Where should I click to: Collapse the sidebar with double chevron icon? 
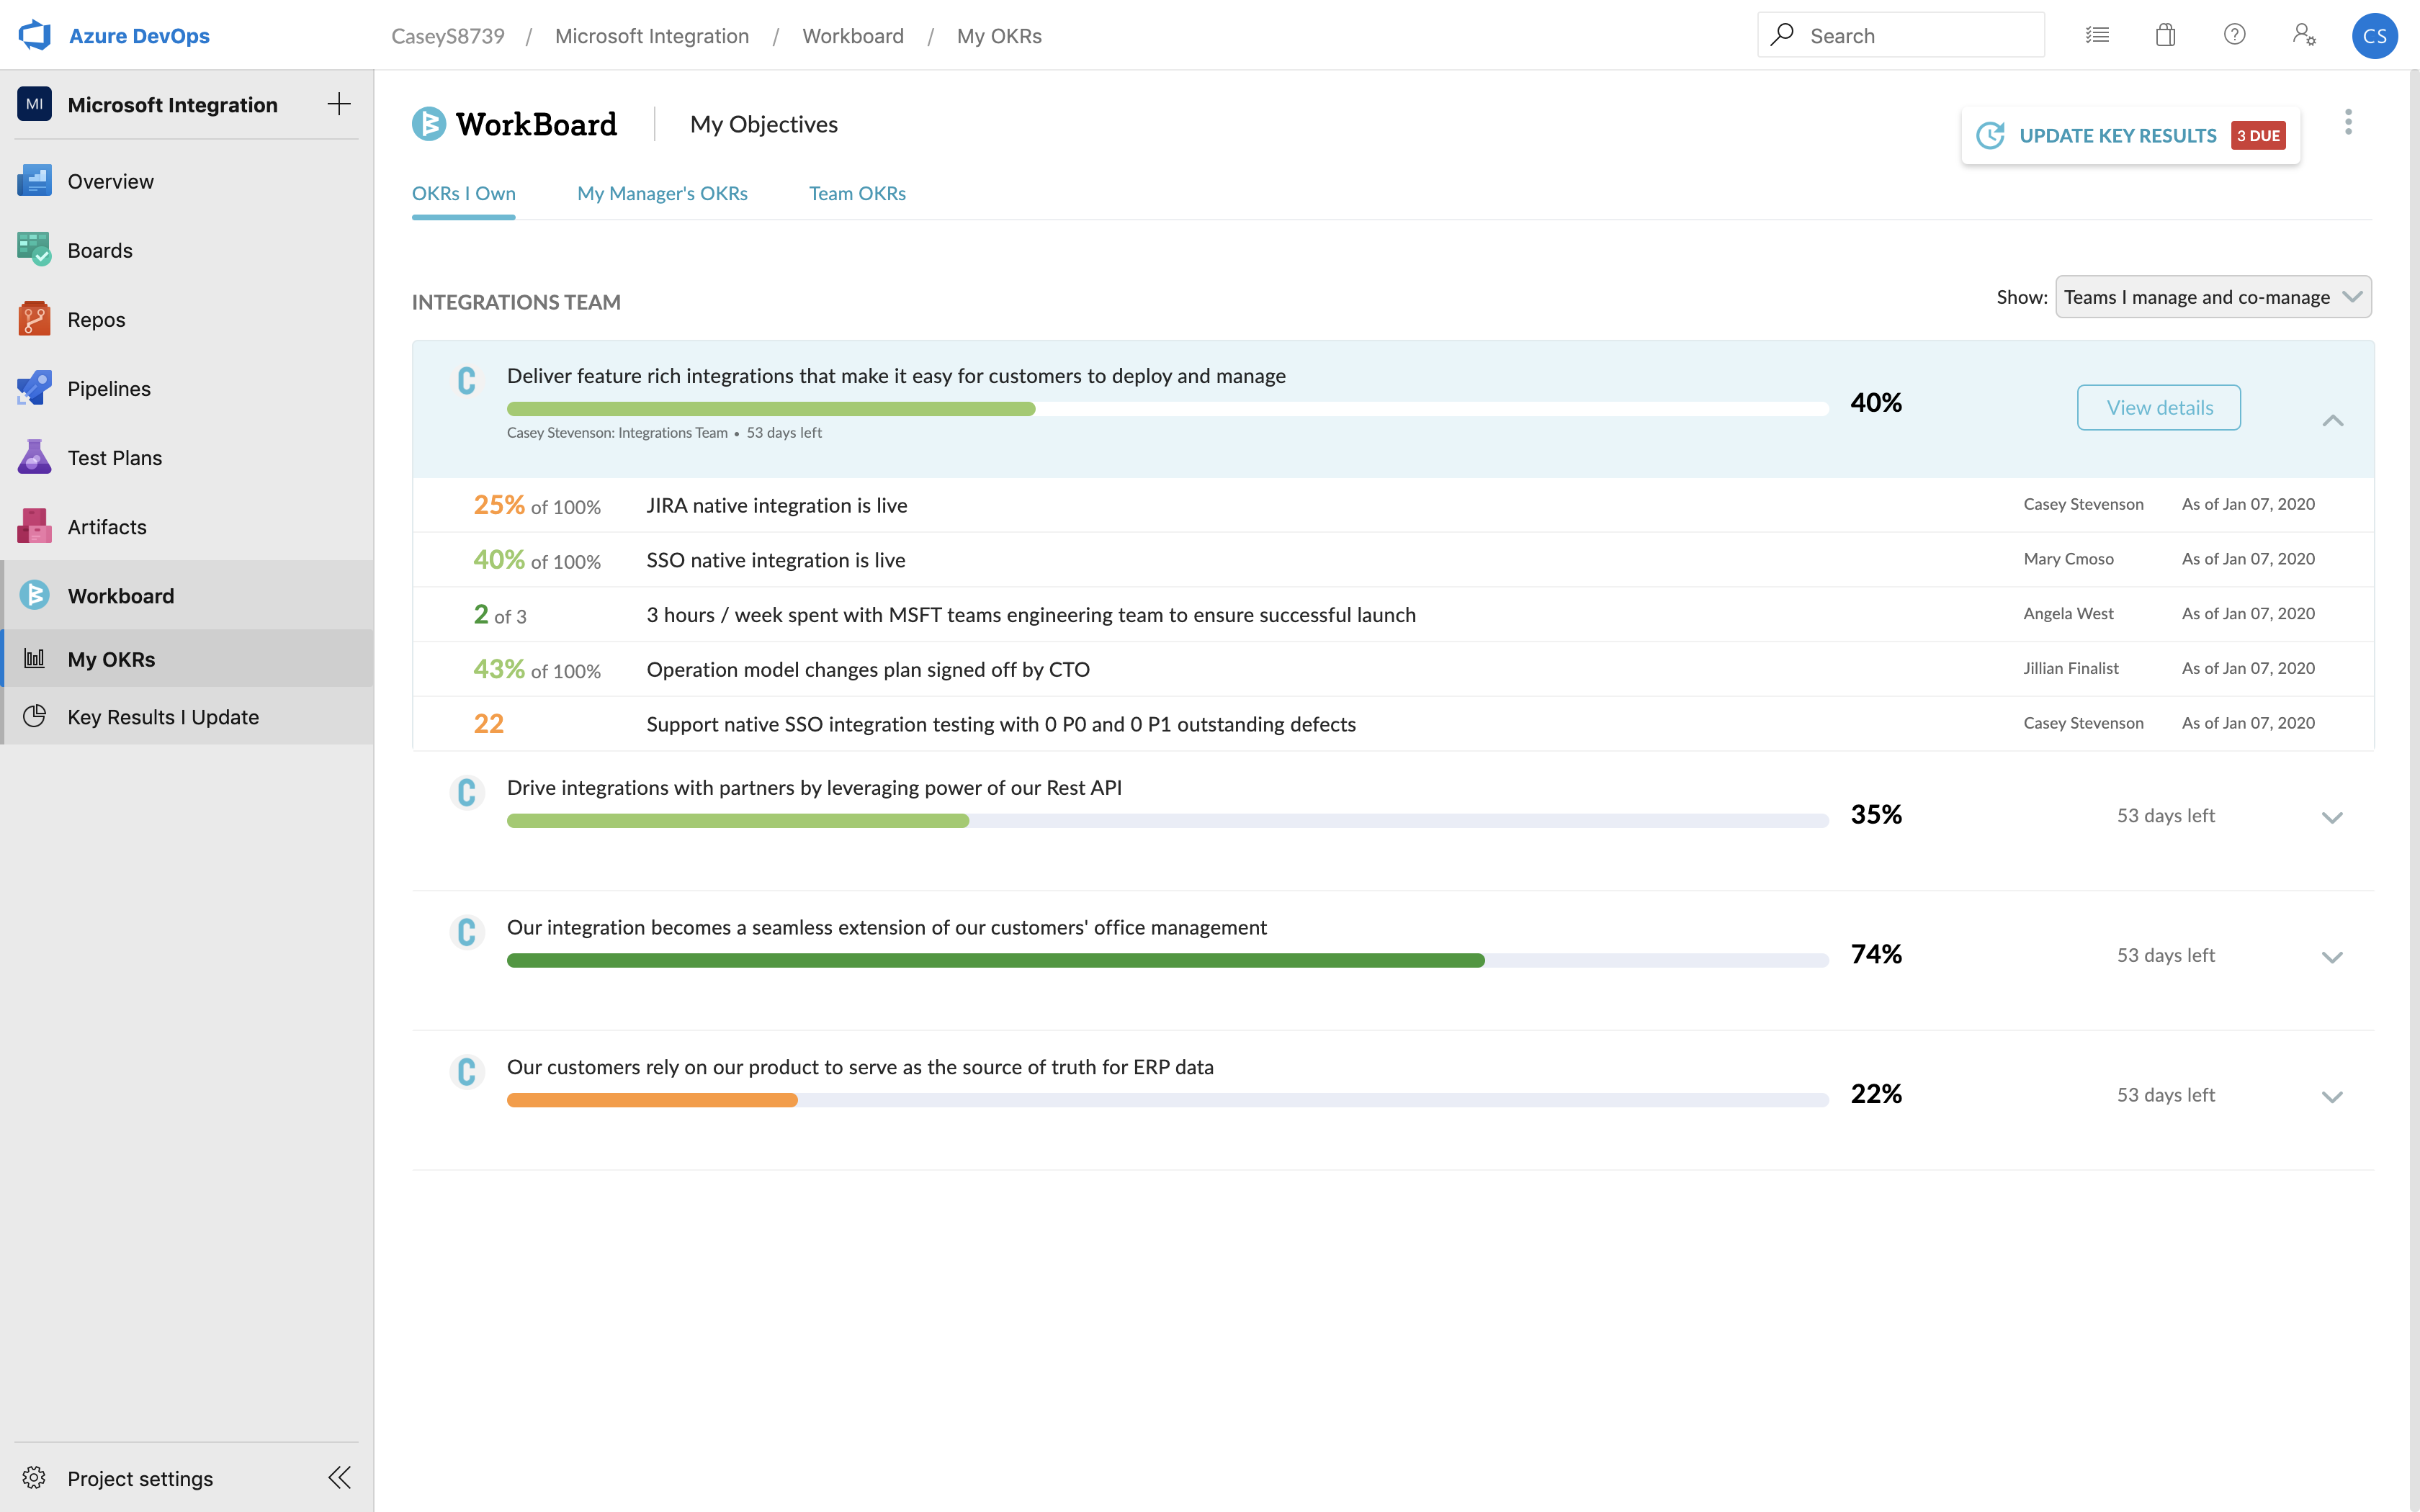(x=340, y=1478)
